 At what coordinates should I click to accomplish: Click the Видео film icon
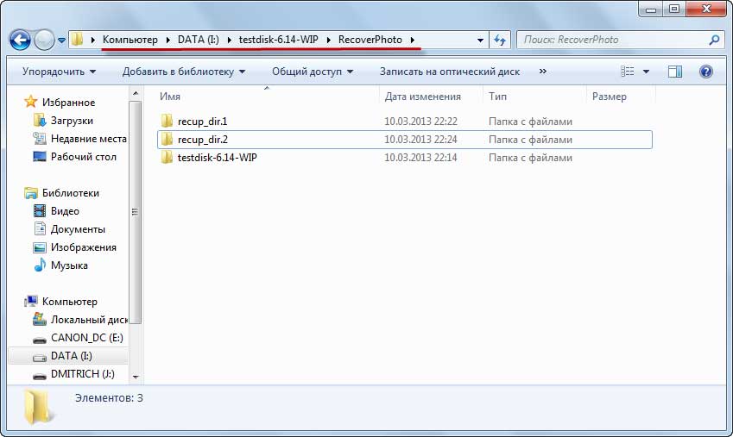tap(40, 210)
